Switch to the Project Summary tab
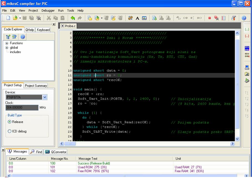Viewport: 252px width, 178px height. [x=36, y=86]
